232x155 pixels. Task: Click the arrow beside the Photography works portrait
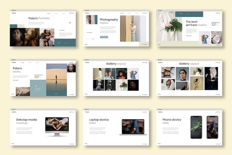pos(96,19)
